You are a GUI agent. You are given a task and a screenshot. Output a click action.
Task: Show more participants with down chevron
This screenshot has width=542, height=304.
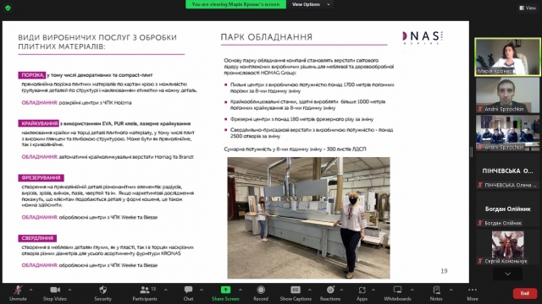click(507, 274)
